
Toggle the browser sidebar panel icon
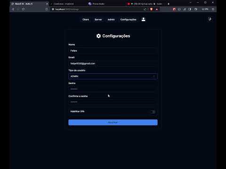coord(190,9)
